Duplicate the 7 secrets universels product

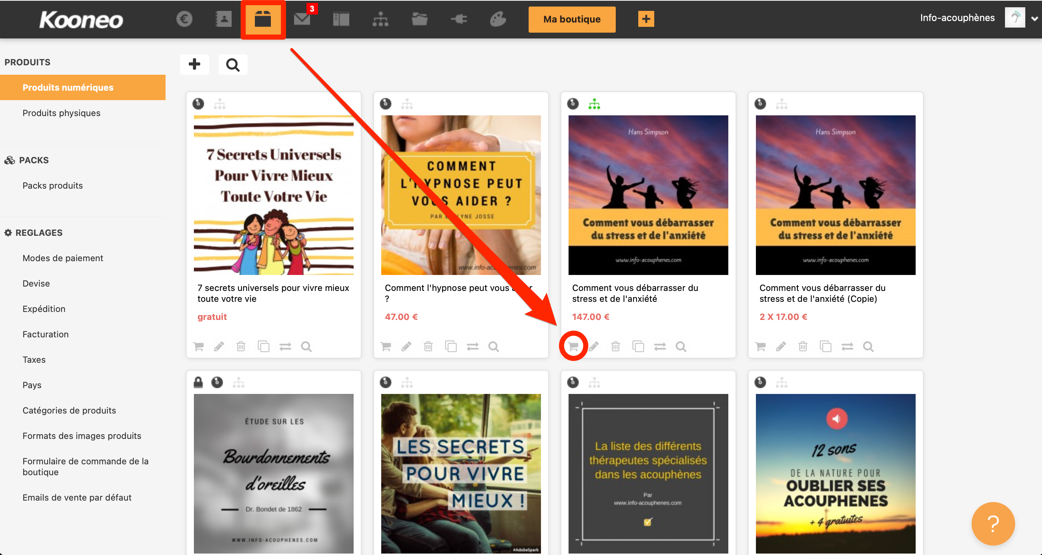pyautogui.click(x=263, y=346)
